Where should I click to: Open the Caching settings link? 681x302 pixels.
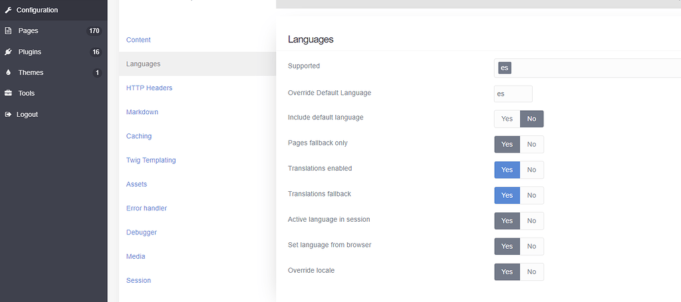pyautogui.click(x=139, y=136)
